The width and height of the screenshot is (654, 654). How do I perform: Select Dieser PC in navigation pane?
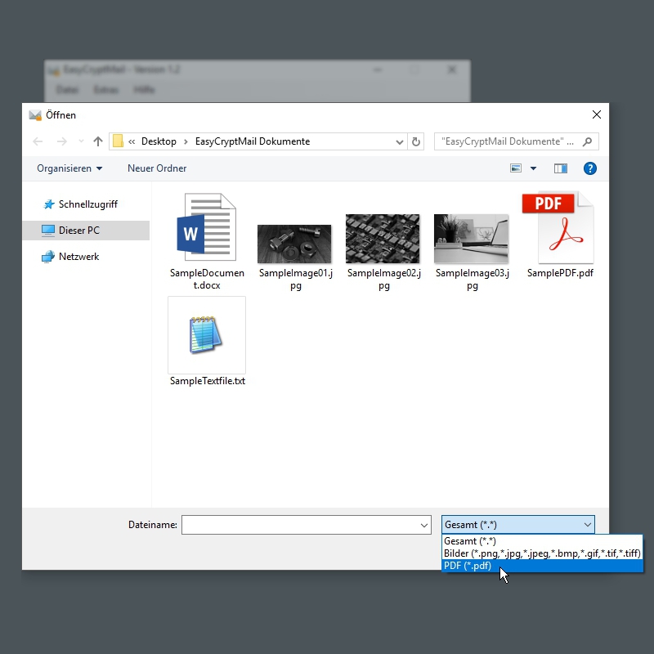tap(78, 231)
